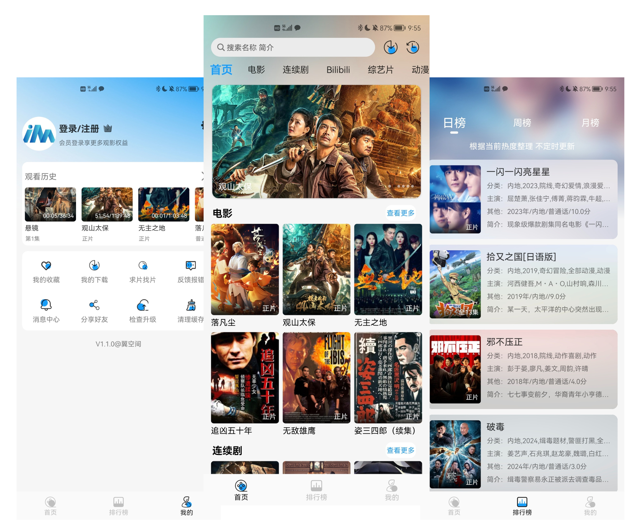Tap version text V1.1.0@翼空间
Viewport: 630px width, 525px height.
tap(118, 344)
